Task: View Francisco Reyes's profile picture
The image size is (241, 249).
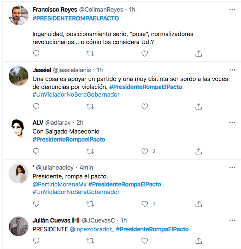Action: point(18,16)
